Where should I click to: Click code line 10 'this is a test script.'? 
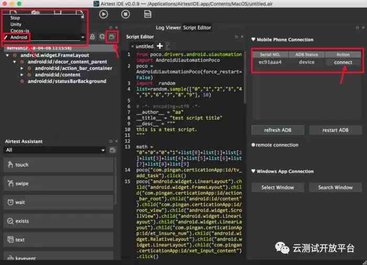pos(167,129)
